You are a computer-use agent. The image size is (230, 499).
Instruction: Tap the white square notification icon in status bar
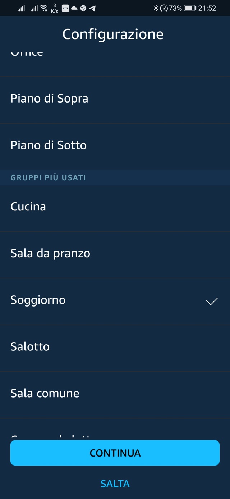tap(65, 8)
